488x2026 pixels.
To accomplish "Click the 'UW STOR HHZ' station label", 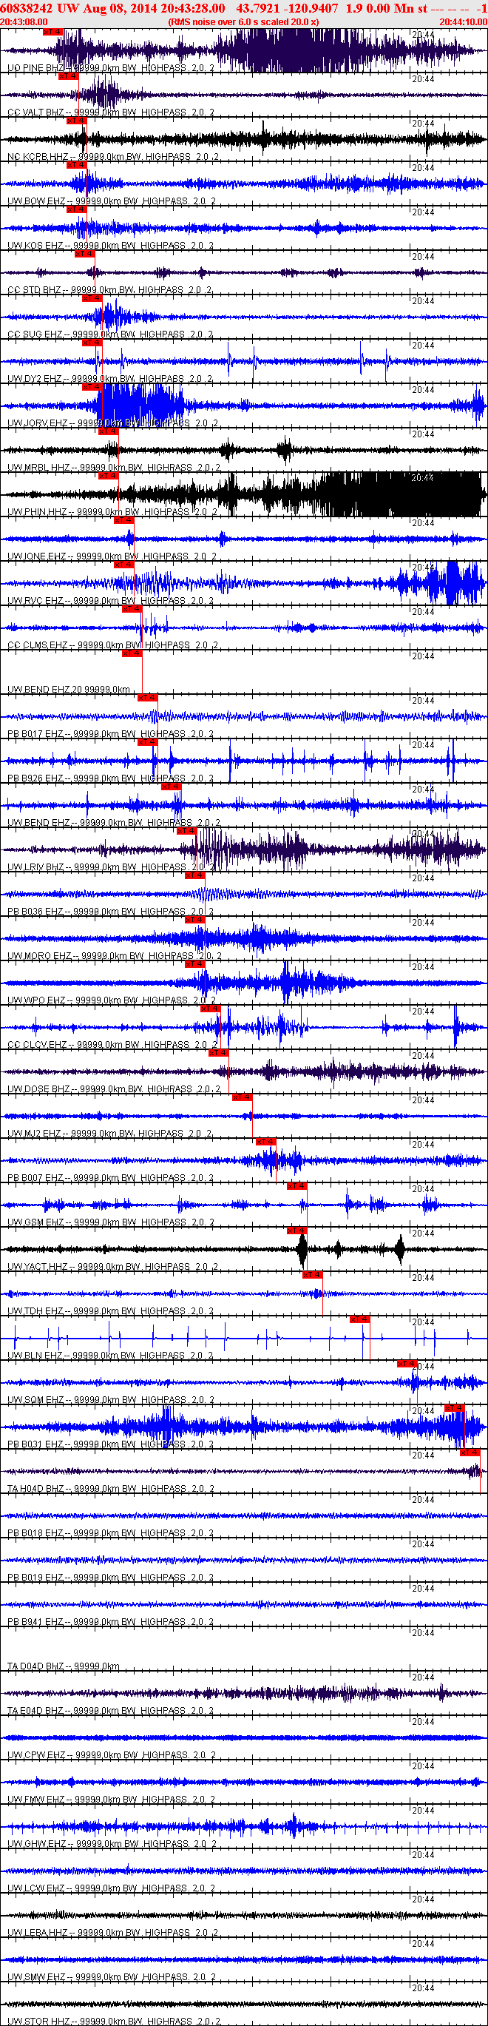I will point(38,2022).
